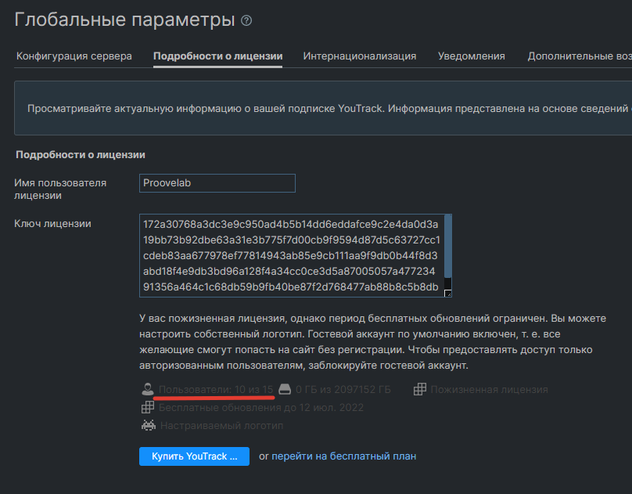Click the license key text area scrollbar

pyautogui.click(x=447, y=251)
